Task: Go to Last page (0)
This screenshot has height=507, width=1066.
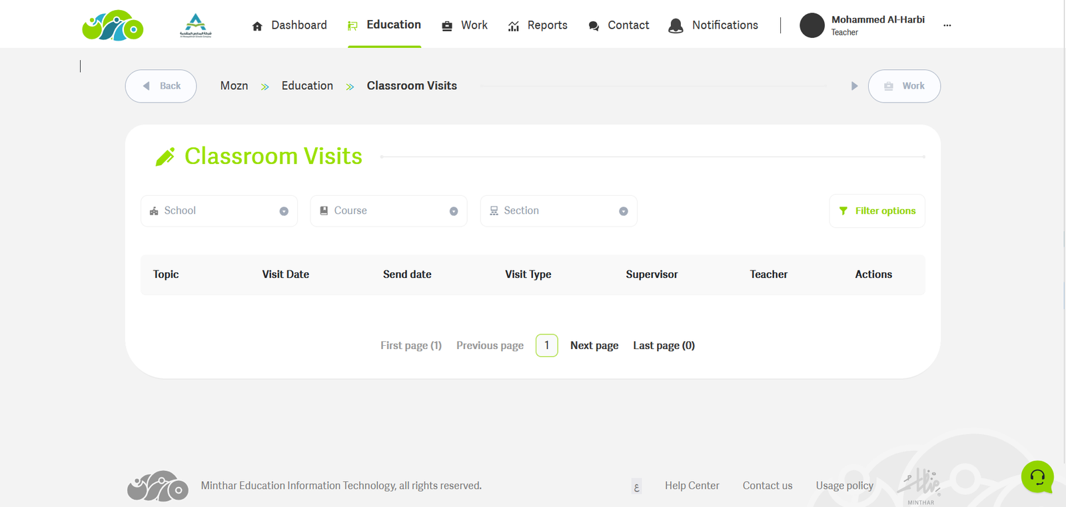Action: 664,345
